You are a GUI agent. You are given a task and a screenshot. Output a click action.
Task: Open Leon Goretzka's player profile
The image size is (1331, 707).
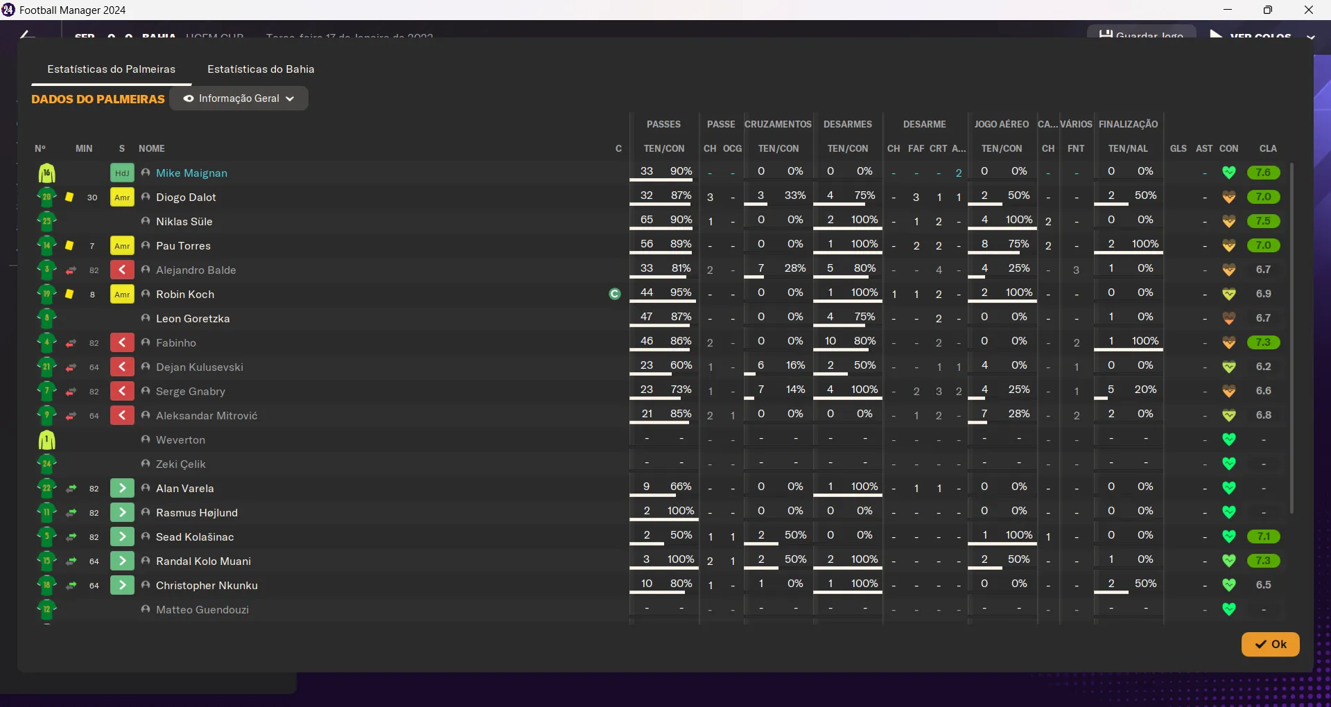(193, 318)
